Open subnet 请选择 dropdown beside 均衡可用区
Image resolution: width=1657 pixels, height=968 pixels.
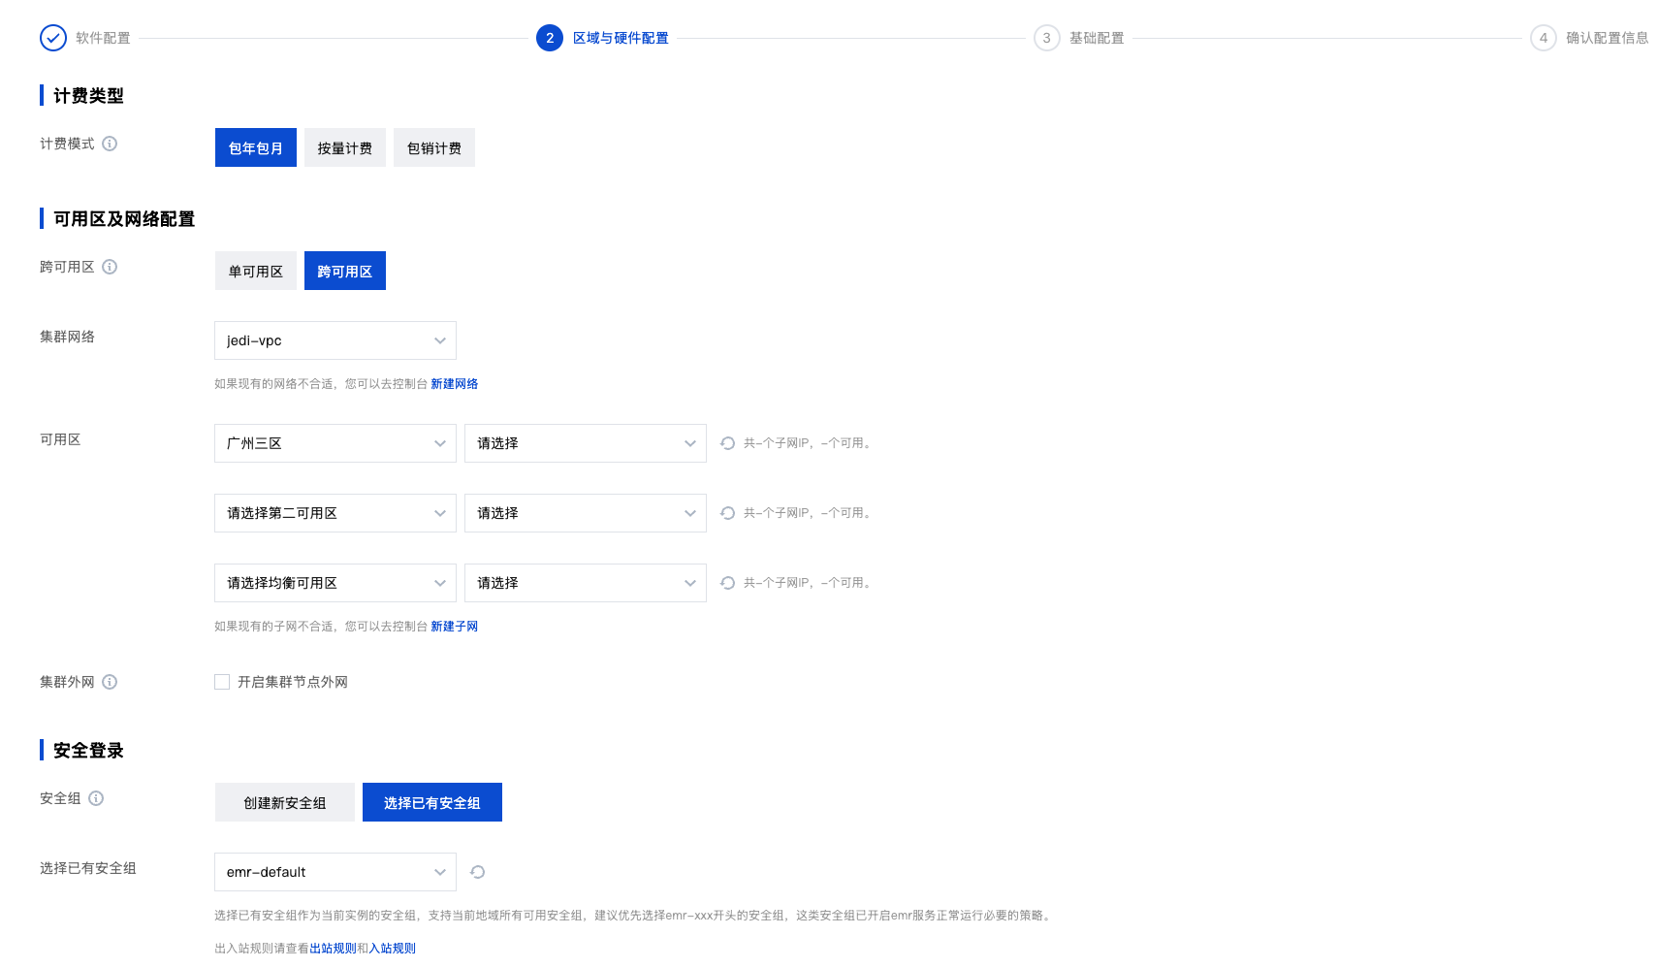point(586,583)
